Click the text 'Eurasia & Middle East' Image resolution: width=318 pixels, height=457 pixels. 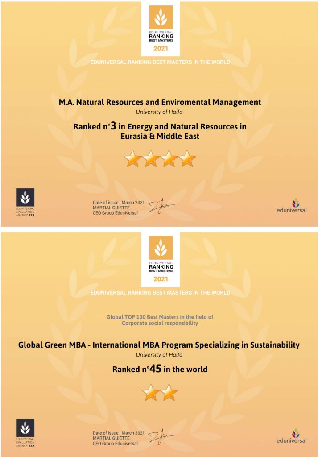pos(160,136)
